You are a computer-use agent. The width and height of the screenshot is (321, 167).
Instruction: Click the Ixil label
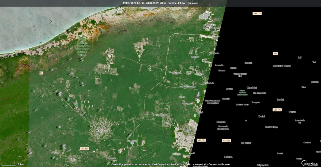pyautogui.click(x=300, y=58)
